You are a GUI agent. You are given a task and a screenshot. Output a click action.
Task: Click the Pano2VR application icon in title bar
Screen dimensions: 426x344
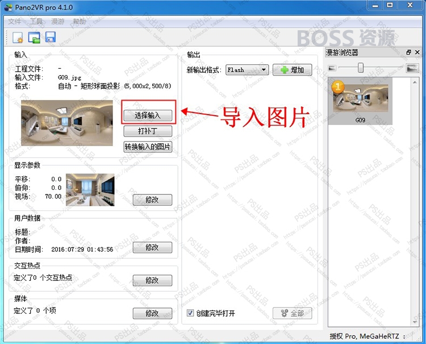(9, 7)
